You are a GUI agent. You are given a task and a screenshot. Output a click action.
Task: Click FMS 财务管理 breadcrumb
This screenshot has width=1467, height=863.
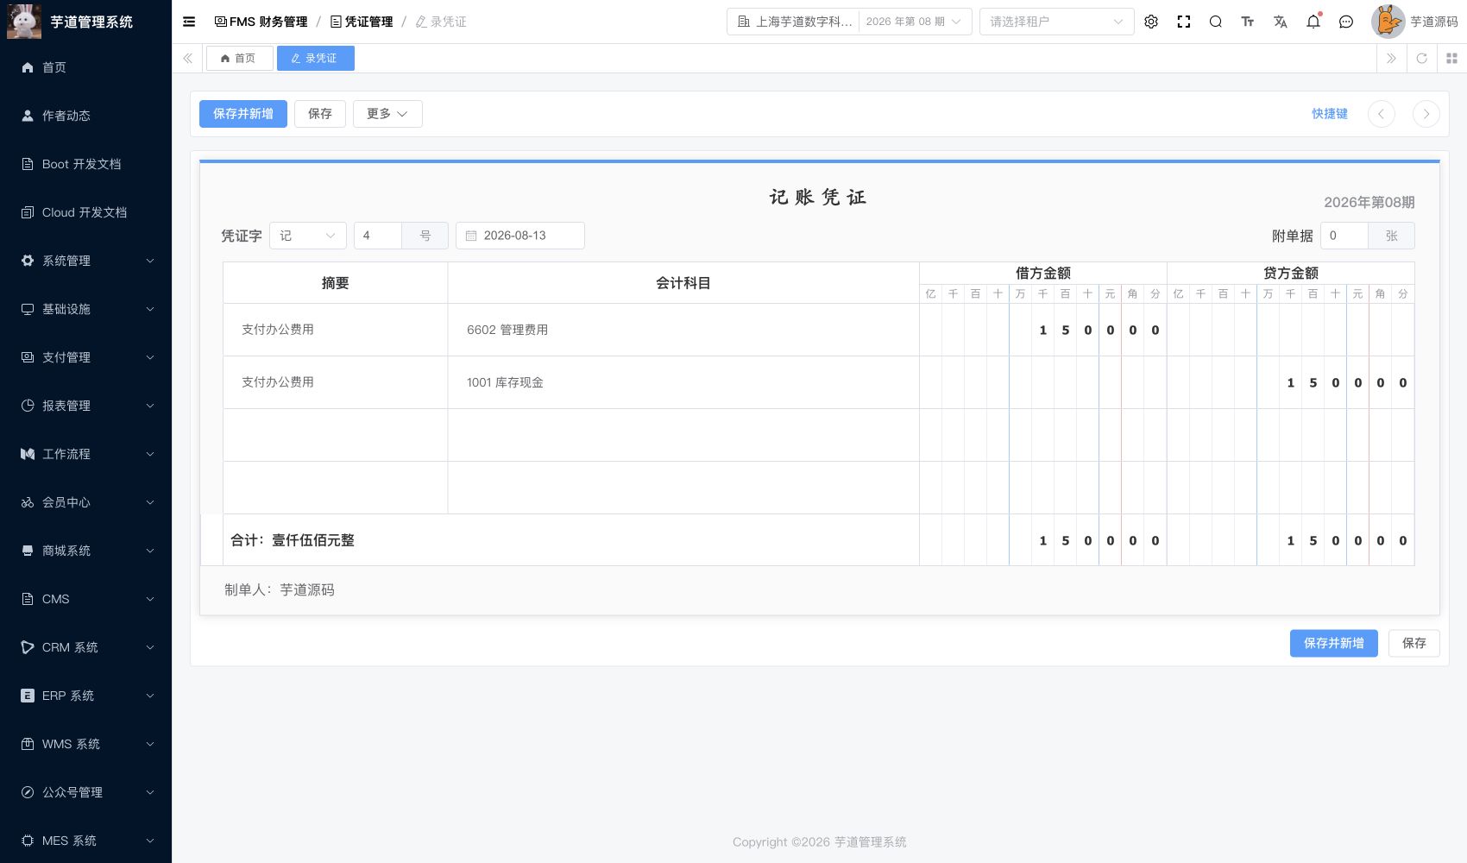(261, 22)
